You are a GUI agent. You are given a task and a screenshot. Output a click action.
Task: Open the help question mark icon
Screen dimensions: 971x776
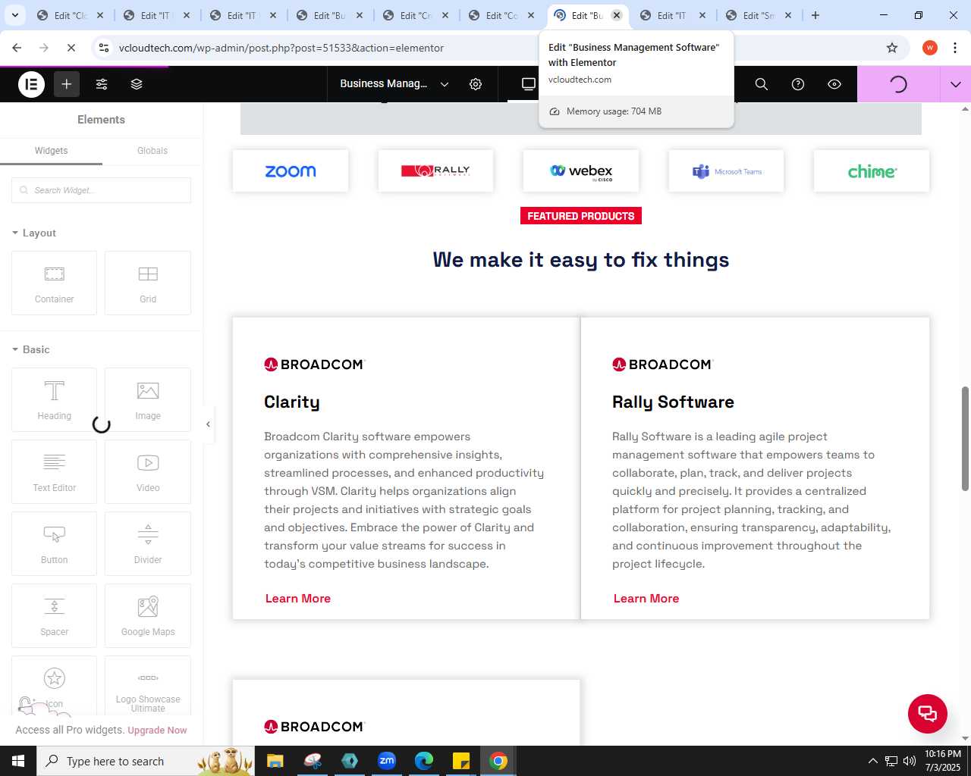tap(798, 84)
